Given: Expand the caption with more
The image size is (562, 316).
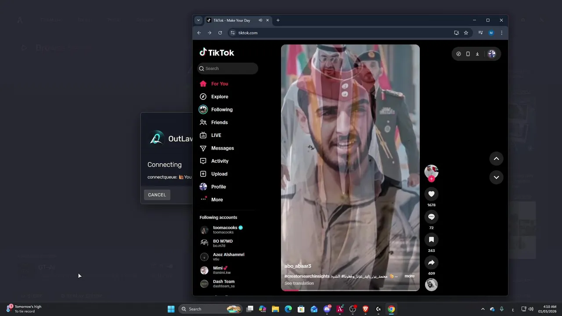Looking at the screenshot, I should pyautogui.click(x=409, y=276).
